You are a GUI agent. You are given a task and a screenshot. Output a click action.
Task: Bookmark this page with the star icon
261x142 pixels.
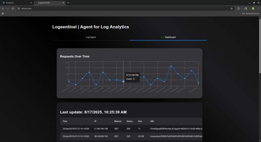click(232, 8)
